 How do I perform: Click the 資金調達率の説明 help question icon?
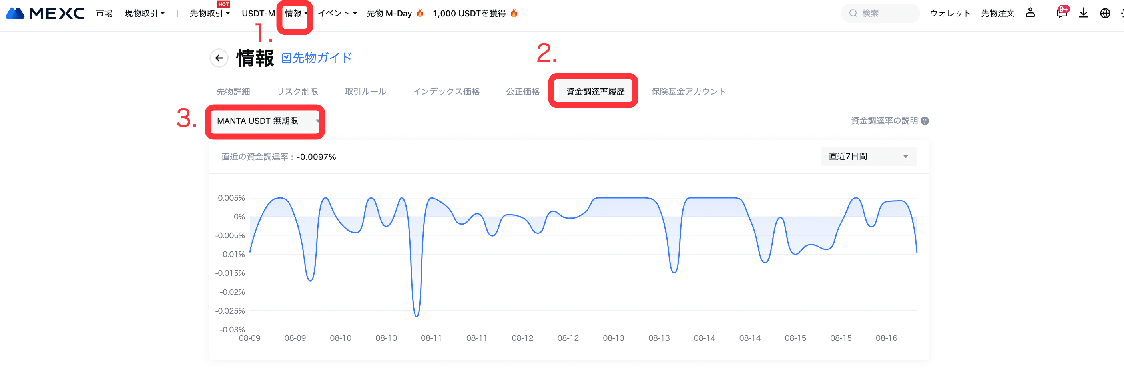click(925, 121)
